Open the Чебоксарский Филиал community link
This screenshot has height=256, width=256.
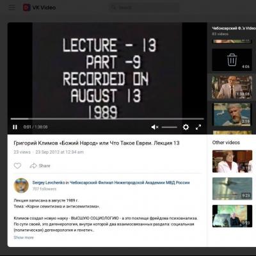130,182
